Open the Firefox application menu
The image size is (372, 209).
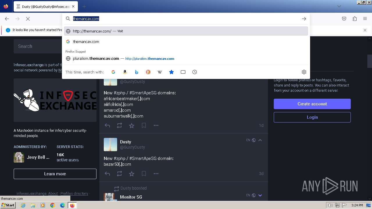pos(365,19)
